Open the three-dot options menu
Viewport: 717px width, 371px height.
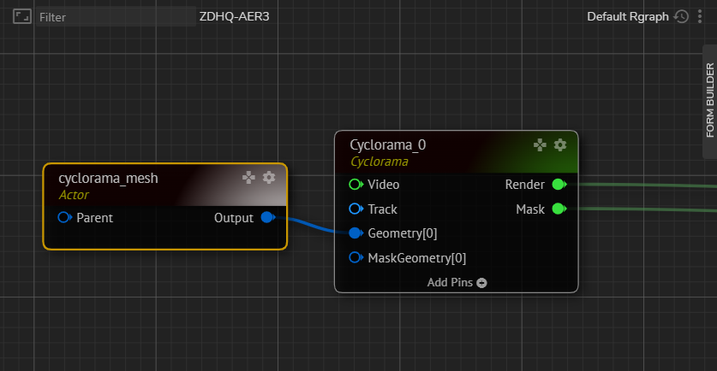click(700, 16)
